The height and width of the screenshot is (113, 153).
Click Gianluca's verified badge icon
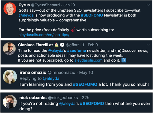pos(62,45)
